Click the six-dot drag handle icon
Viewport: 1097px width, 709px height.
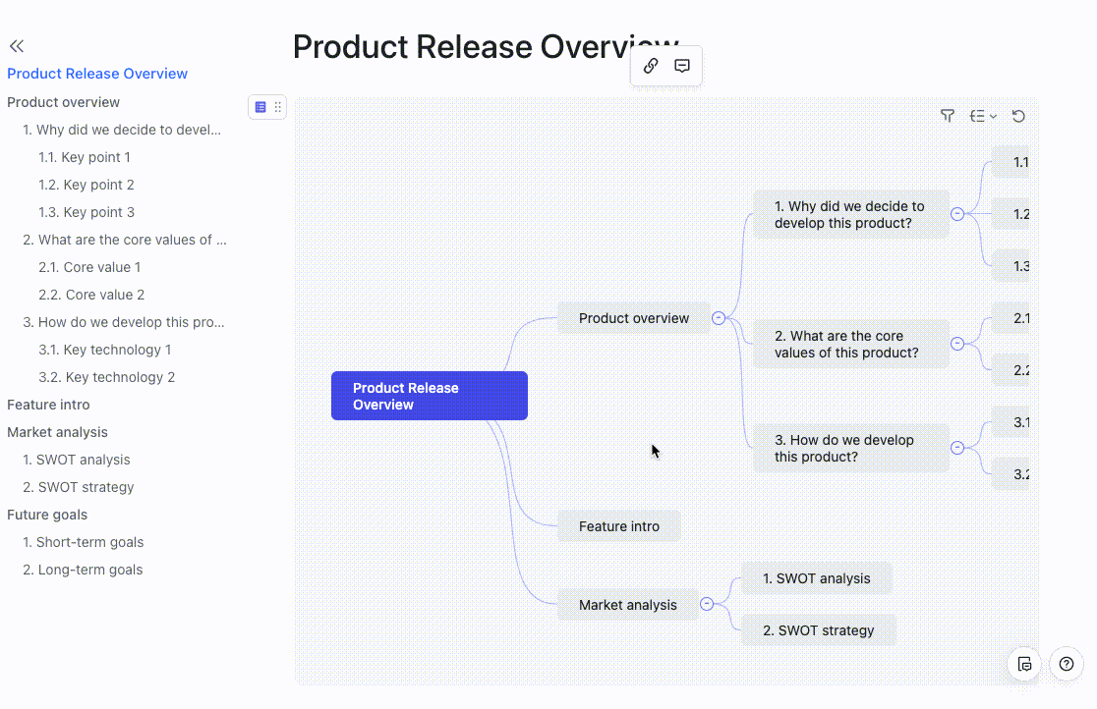[278, 107]
